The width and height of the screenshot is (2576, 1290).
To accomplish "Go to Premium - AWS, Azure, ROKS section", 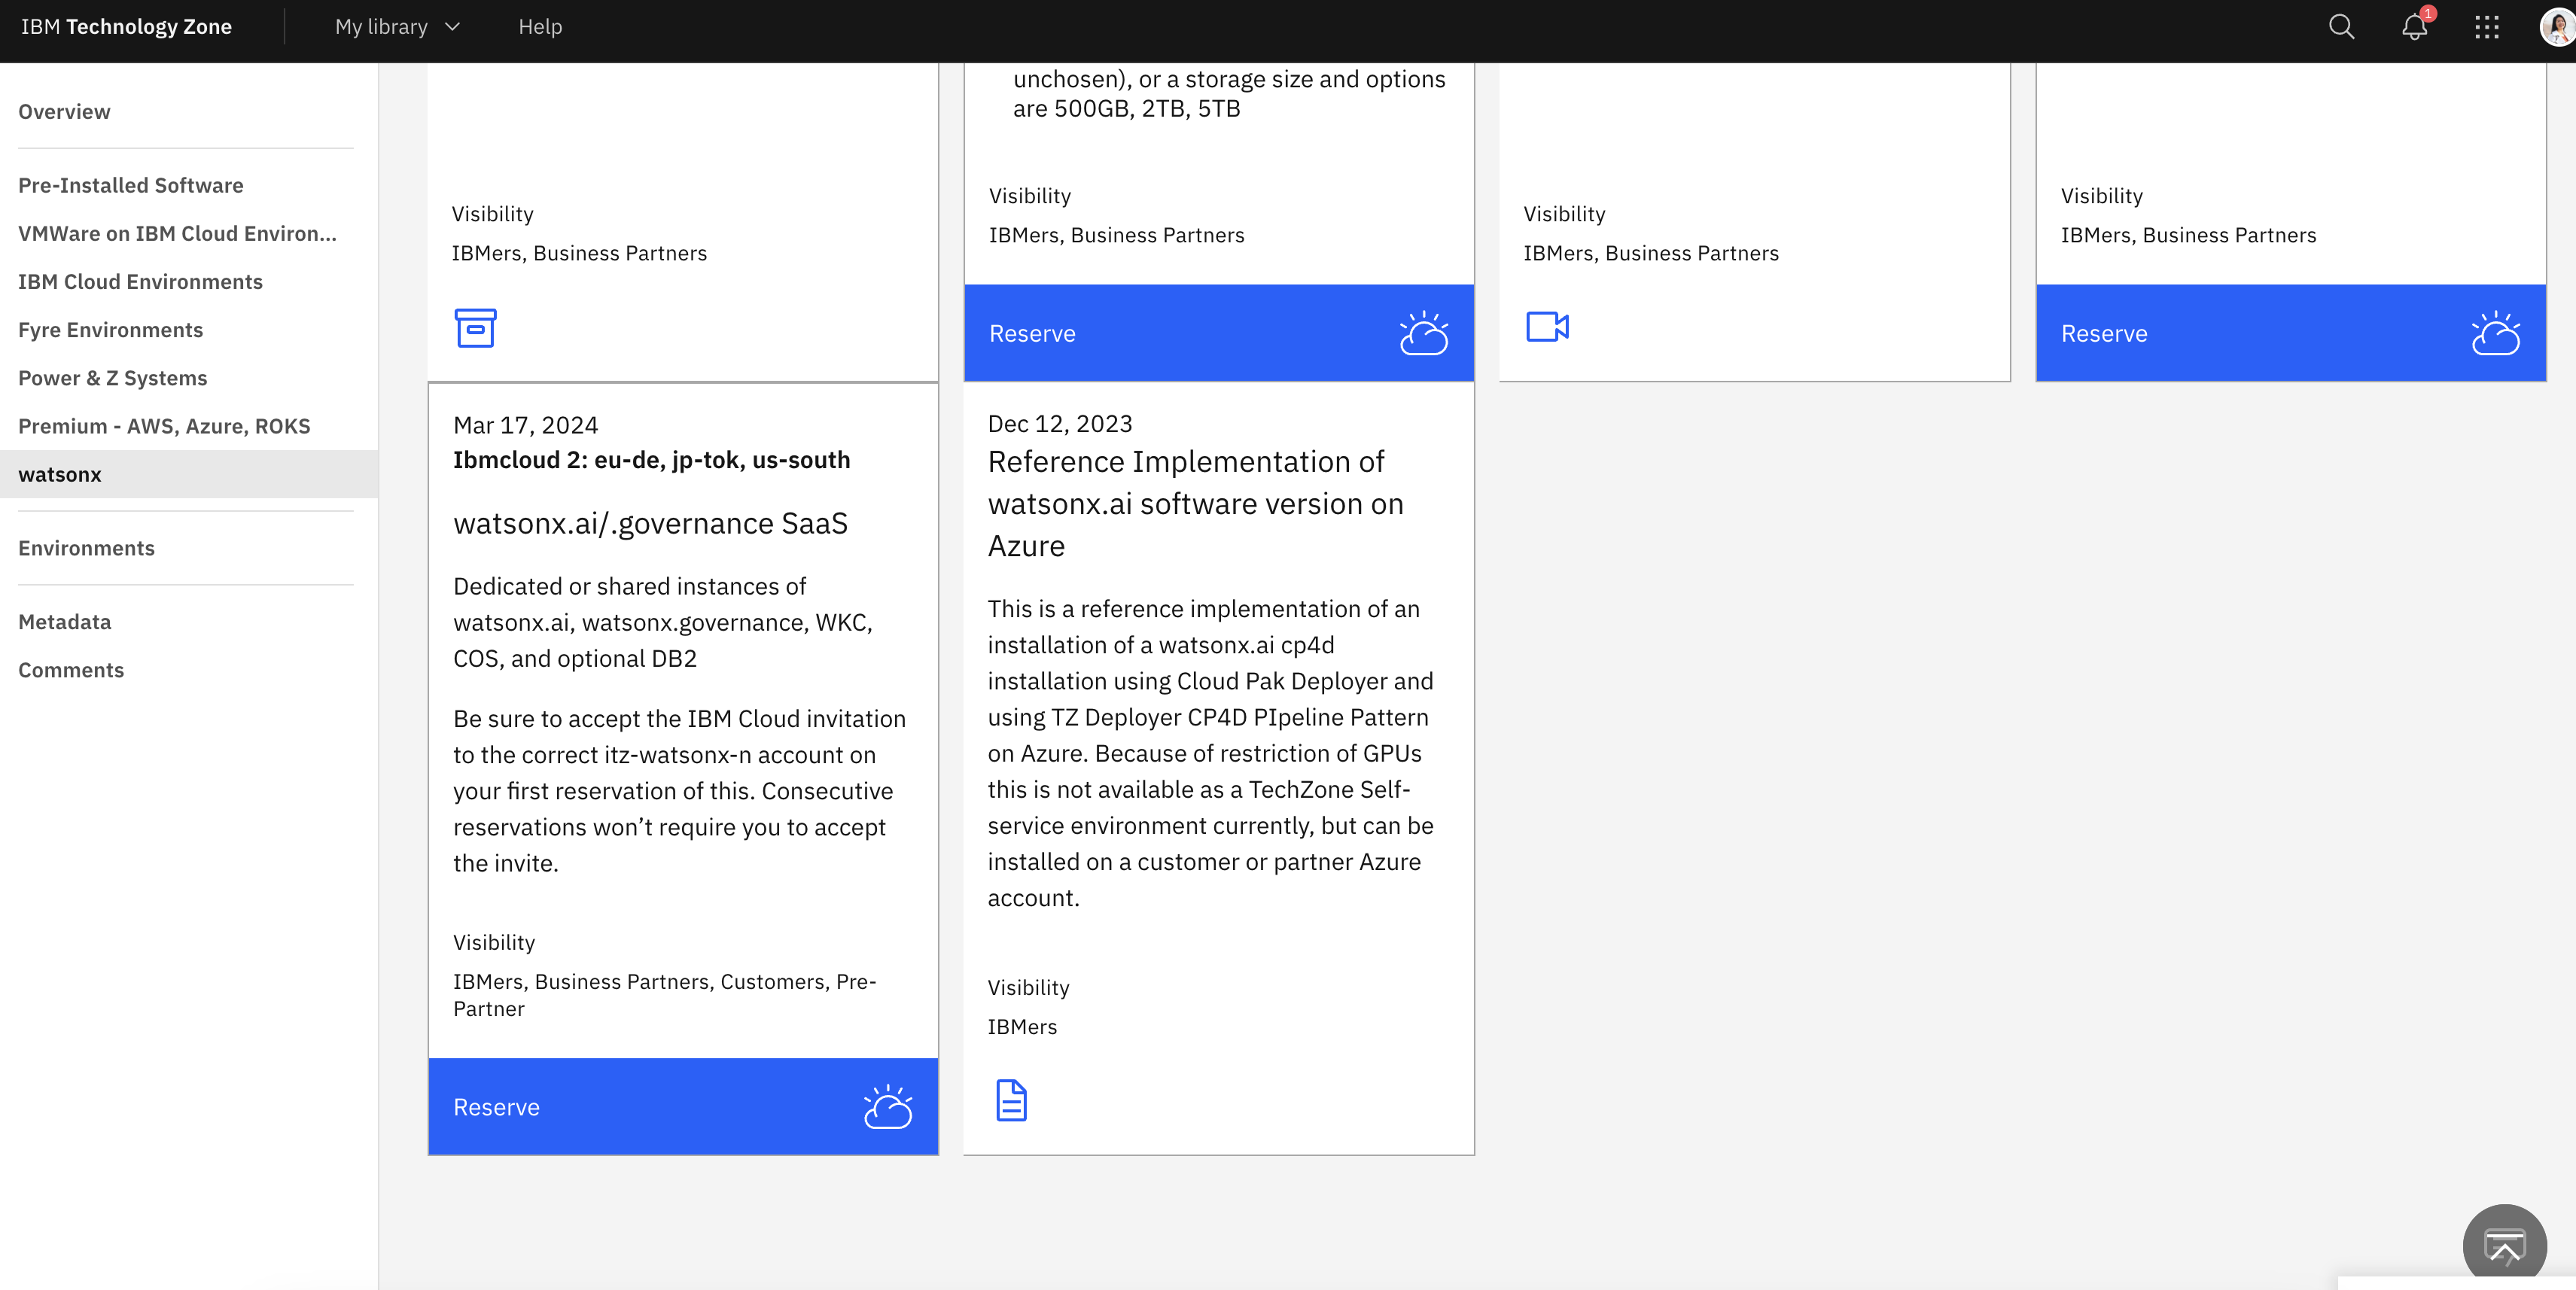I will (164, 426).
